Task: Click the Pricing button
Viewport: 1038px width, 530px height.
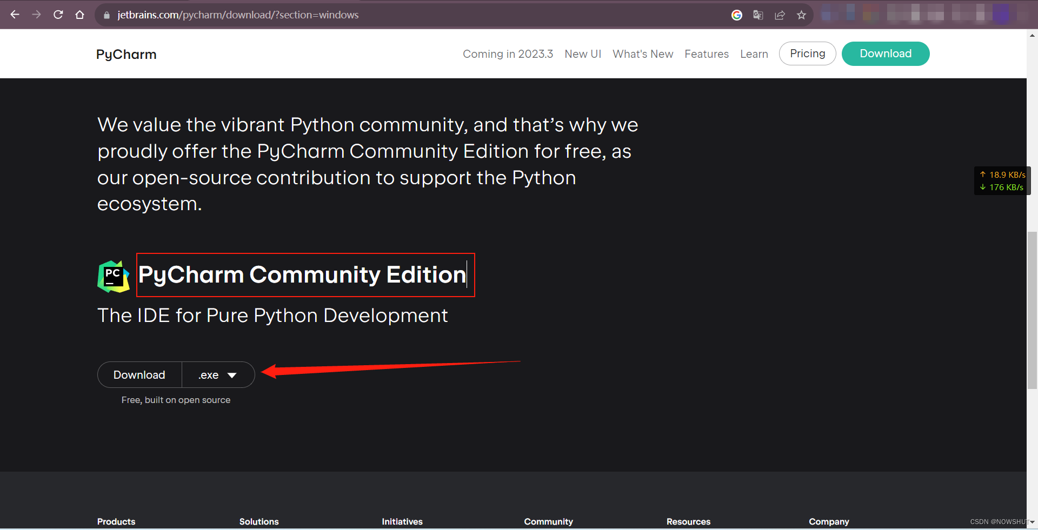Action: (808, 53)
